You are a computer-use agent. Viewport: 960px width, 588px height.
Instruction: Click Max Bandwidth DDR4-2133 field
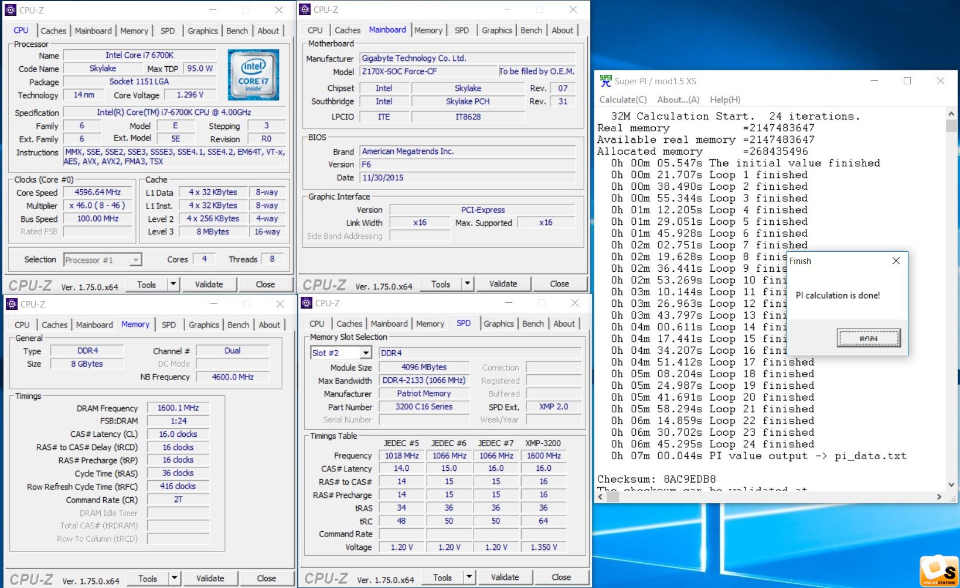(424, 380)
